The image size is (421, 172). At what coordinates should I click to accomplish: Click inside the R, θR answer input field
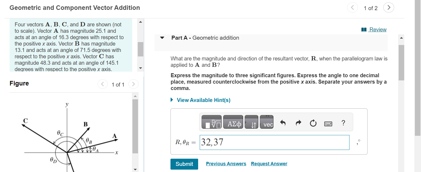[x=274, y=142]
